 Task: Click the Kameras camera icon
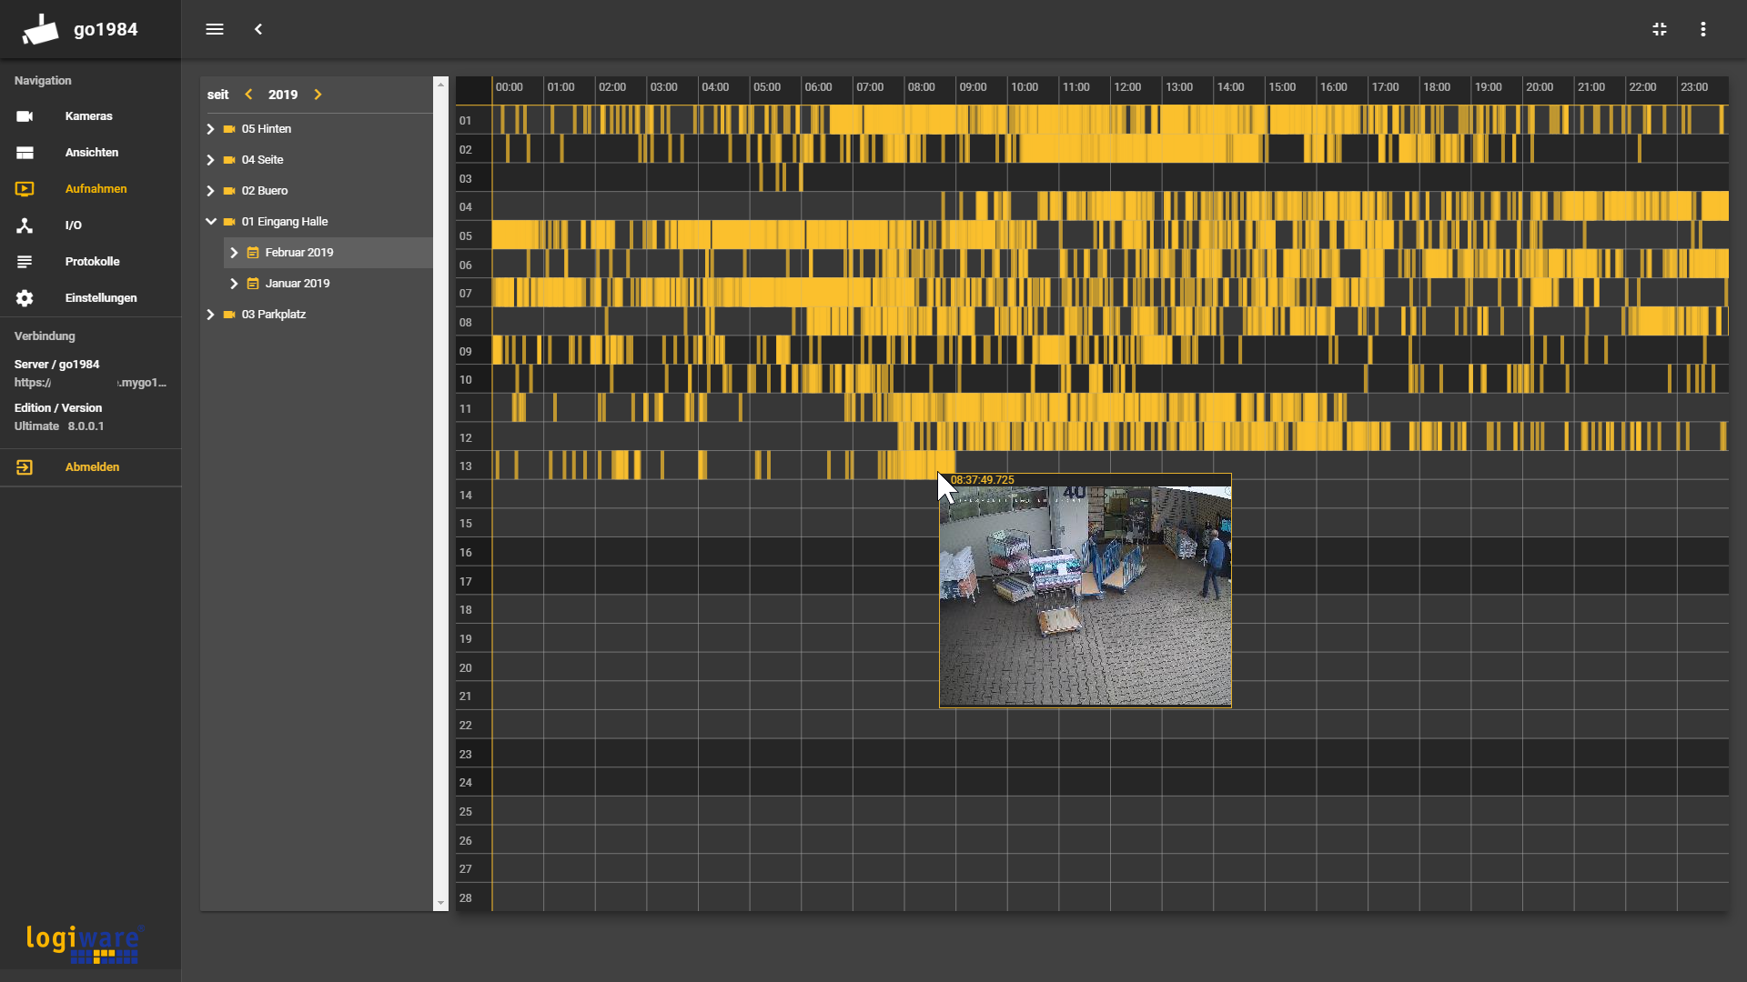coord(25,116)
